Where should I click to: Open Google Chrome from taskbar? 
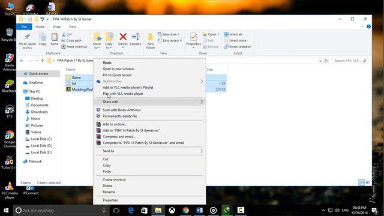click(x=185, y=211)
